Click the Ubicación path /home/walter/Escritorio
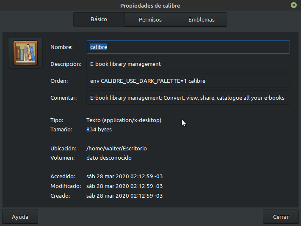This screenshot has width=301, height=226. [x=116, y=149]
